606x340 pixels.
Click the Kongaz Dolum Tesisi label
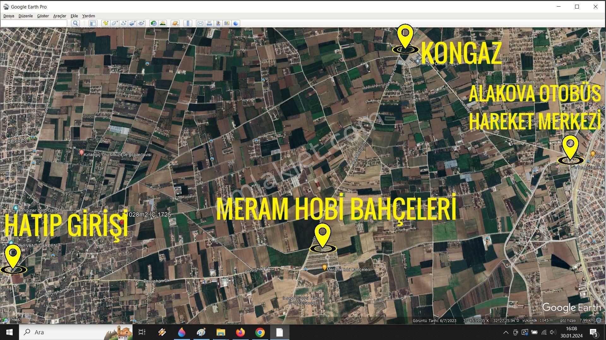tap(439, 64)
